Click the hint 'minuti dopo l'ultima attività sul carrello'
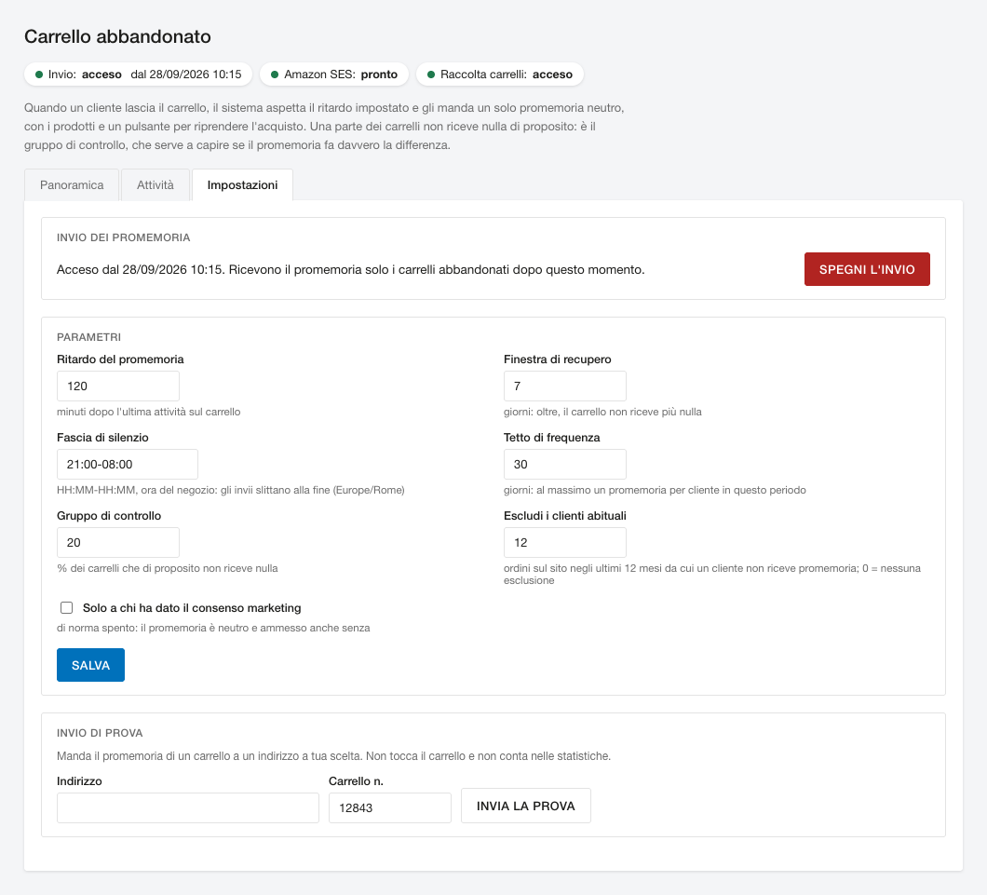This screenshot has height=895, width=987. click(149, 412)
